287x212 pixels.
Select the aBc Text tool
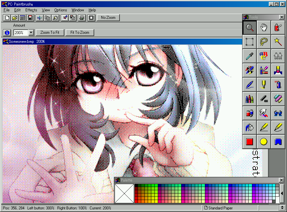click(x=264, y=56)
